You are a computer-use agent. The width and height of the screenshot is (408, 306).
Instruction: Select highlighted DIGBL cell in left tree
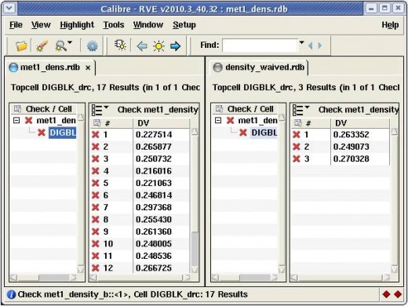tap(63, 133)
